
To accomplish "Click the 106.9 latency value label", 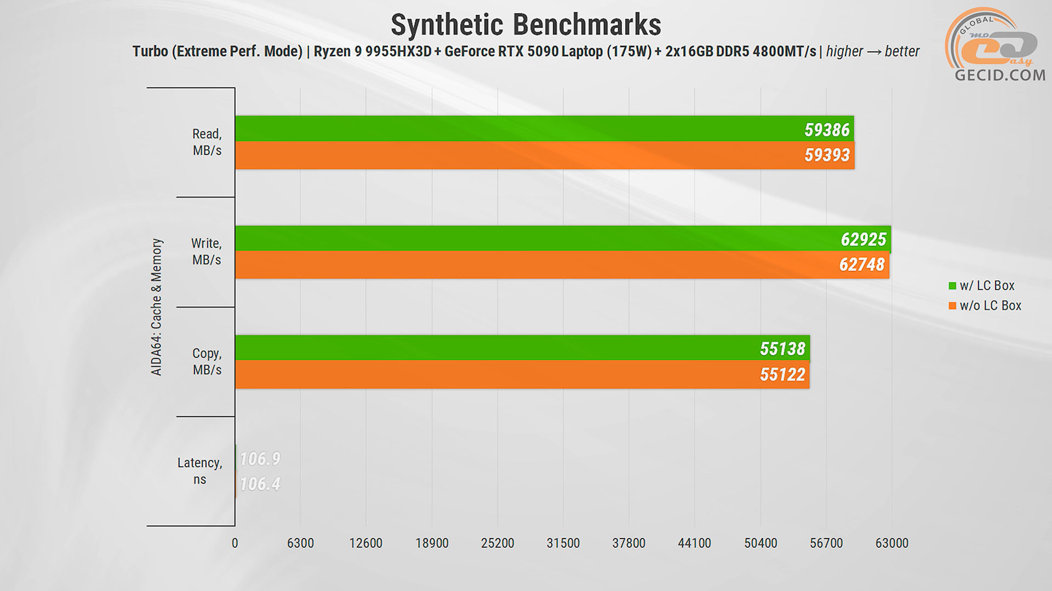I will pos(260,459).
